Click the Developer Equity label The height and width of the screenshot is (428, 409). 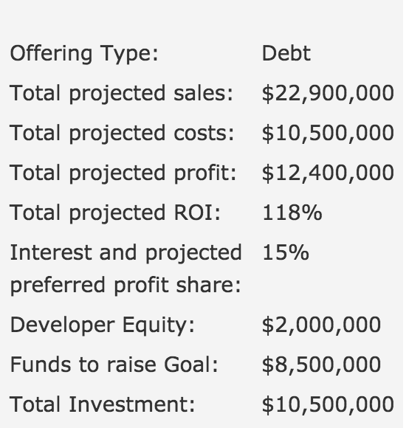(103, 326)
